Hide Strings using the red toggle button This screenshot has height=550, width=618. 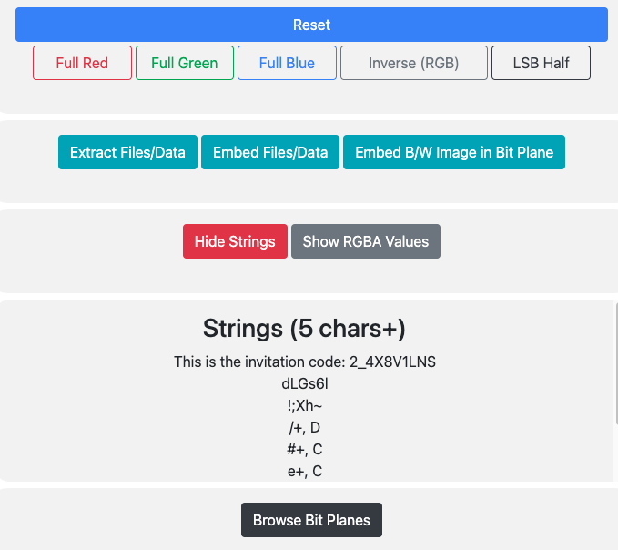coord(235,241)
